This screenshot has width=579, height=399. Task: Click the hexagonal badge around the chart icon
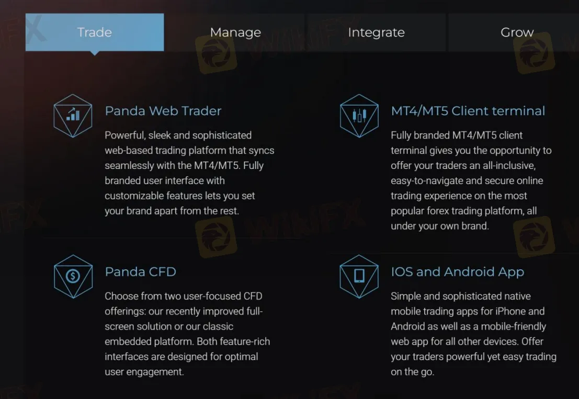coord(73,115)
